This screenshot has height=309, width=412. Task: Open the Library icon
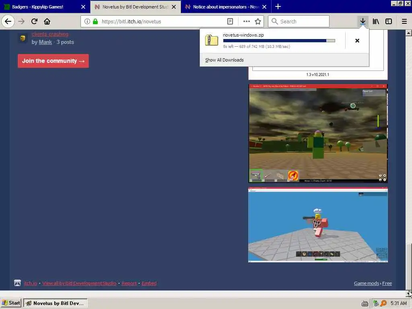pos(376,22)
